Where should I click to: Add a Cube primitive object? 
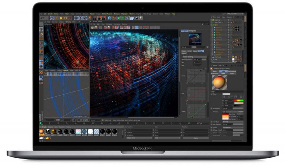coord(109,18)
